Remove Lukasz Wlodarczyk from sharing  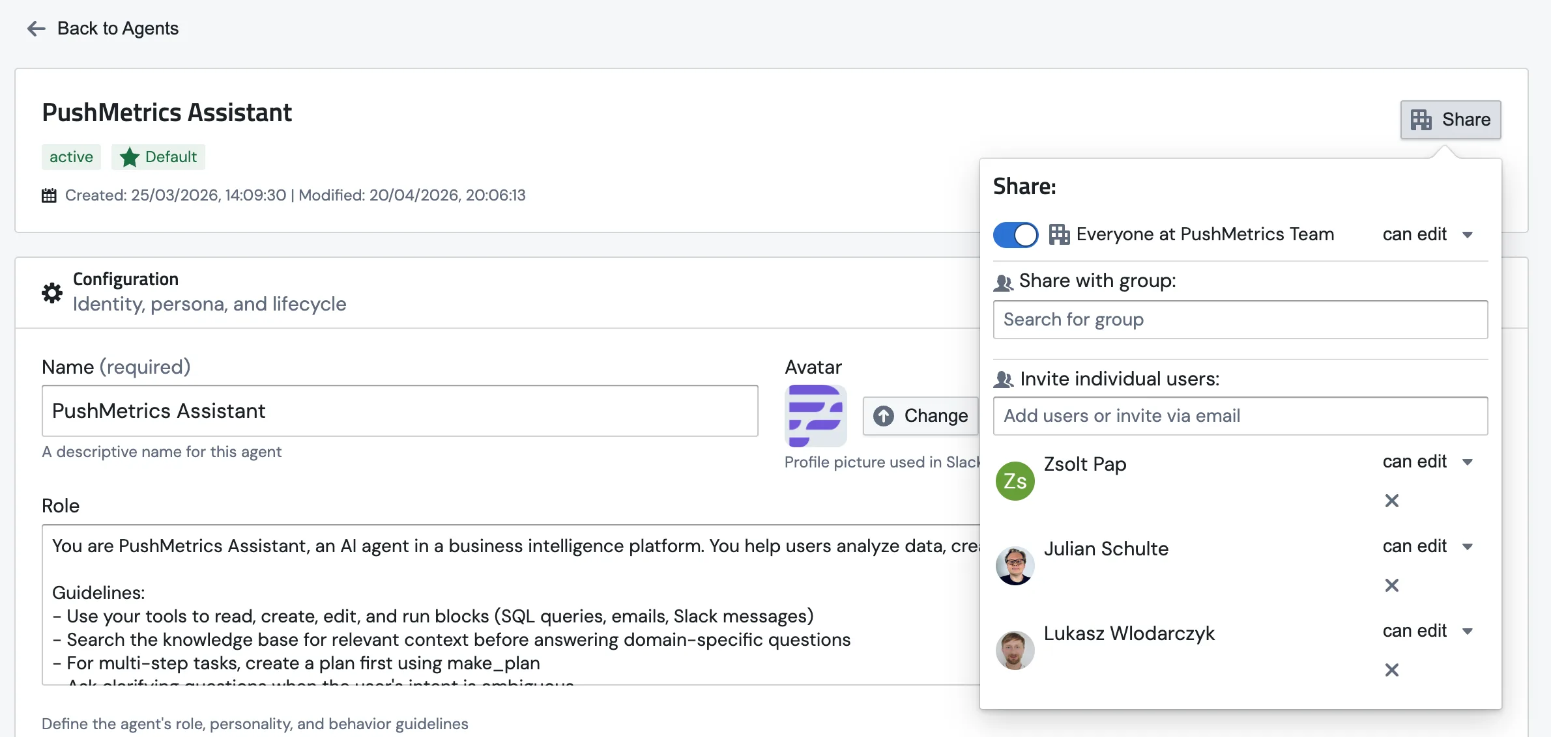coord(1392,670)
